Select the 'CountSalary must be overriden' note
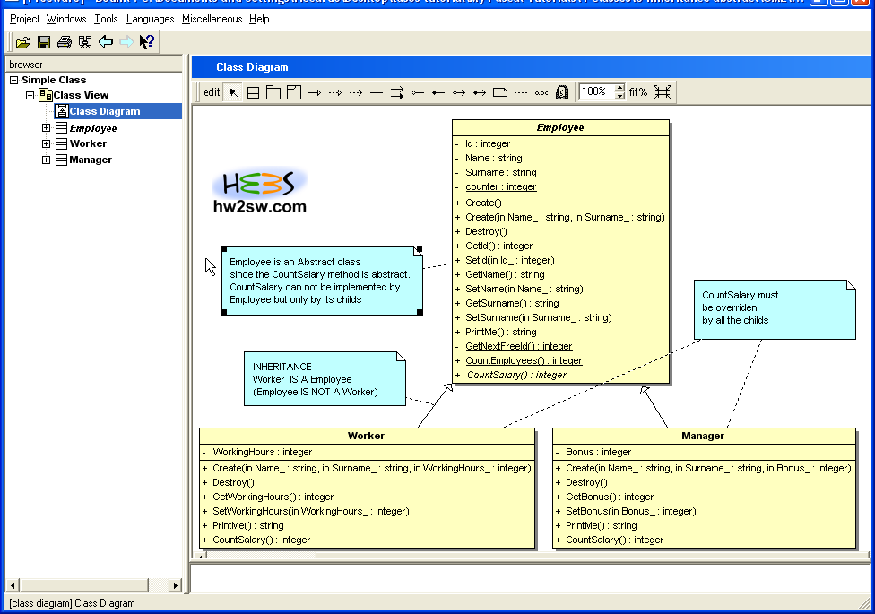Image resolution: width=875 pixels, height=614 pixels. [x=775, y=309]
